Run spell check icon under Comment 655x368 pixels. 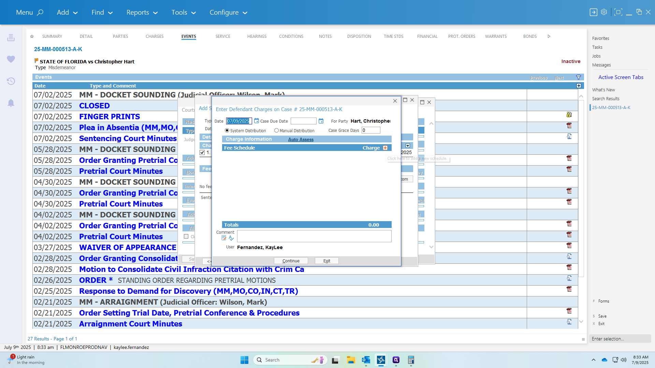click(231, 238)
